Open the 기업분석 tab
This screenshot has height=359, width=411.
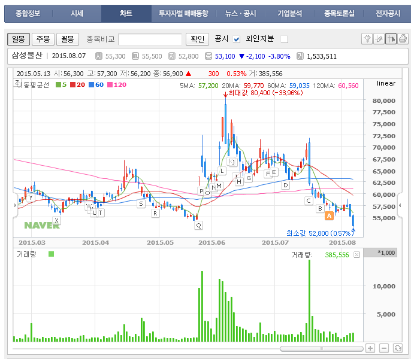point(289,13)
